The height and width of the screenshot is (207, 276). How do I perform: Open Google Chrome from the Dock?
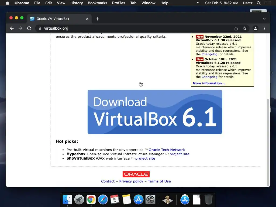point(91,199)
